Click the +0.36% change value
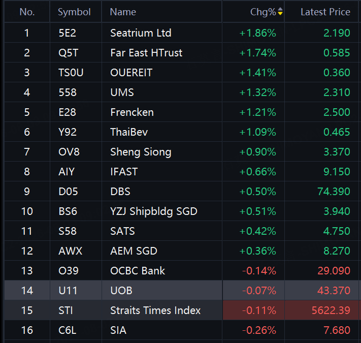The height and width of the screenshot is (343, 361). point(257,251)
